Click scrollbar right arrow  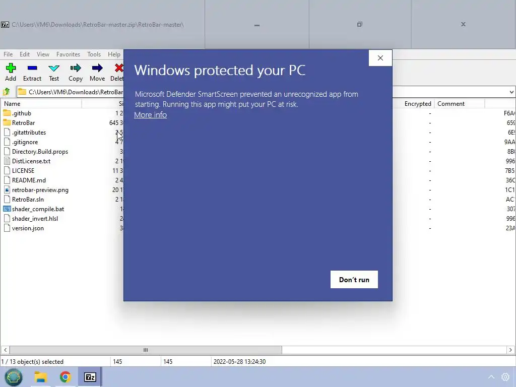pyautogui.click(x=511, y=350)
